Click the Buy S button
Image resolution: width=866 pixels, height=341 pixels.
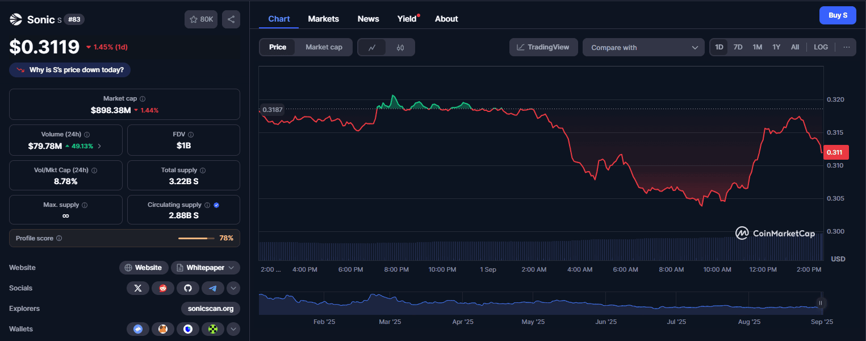[x=838, y=15]
